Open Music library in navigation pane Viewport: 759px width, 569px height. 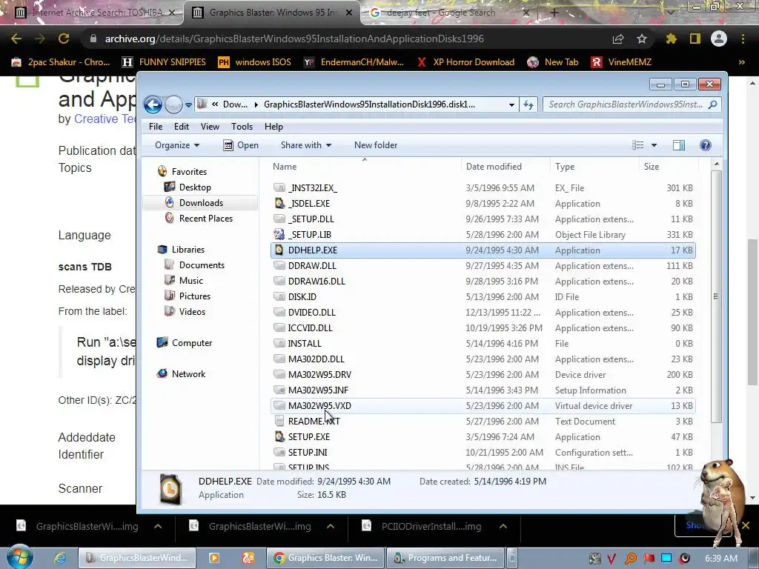point(190,281)
